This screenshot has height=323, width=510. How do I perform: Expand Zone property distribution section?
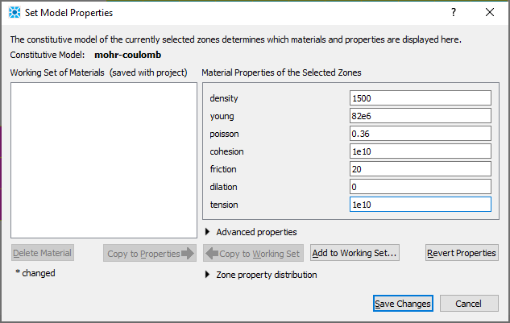(209, 275)
